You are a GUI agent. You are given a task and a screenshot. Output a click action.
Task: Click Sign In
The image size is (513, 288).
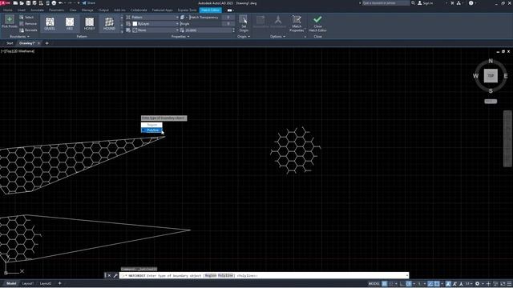[426, 3]
